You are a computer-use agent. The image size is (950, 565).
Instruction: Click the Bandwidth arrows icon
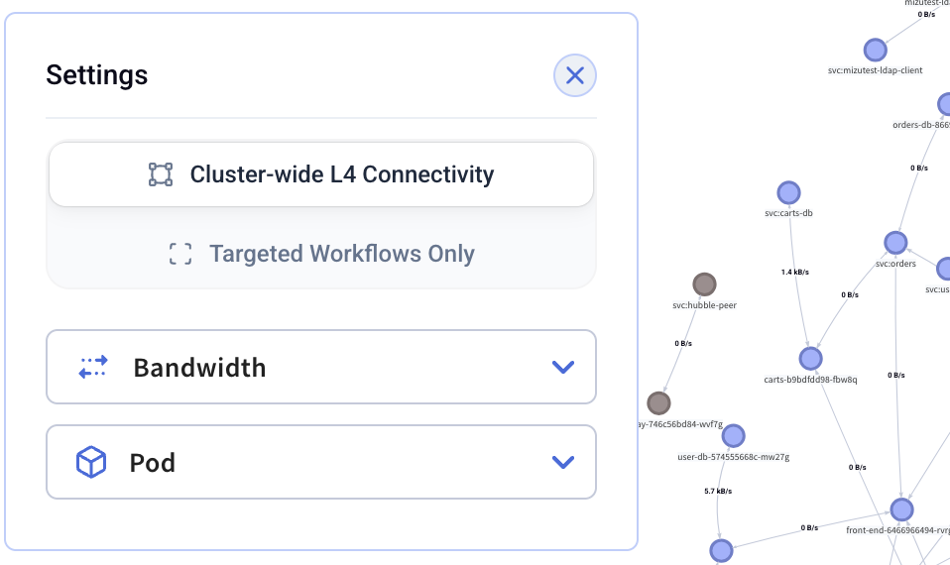pyautogui.click(x=93, y=368)
